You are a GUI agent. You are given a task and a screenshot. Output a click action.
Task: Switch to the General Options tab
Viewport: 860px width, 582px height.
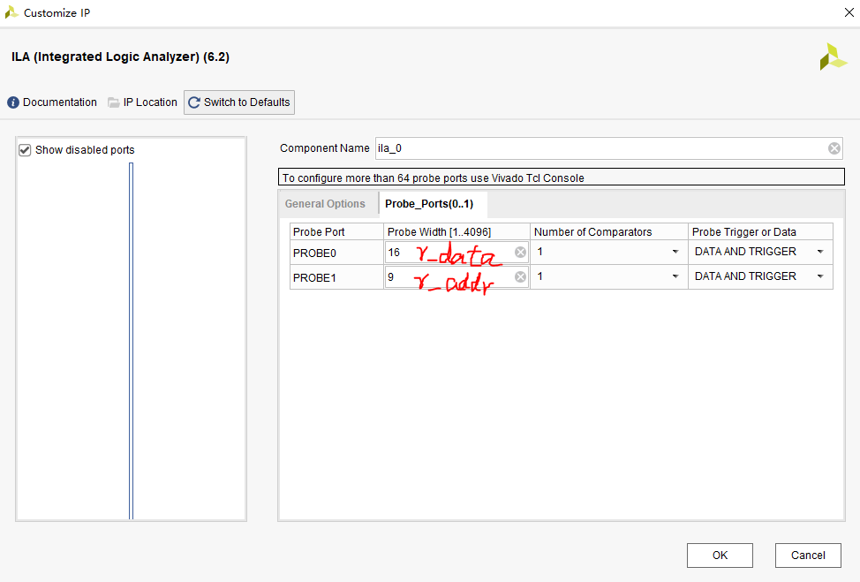325,204
